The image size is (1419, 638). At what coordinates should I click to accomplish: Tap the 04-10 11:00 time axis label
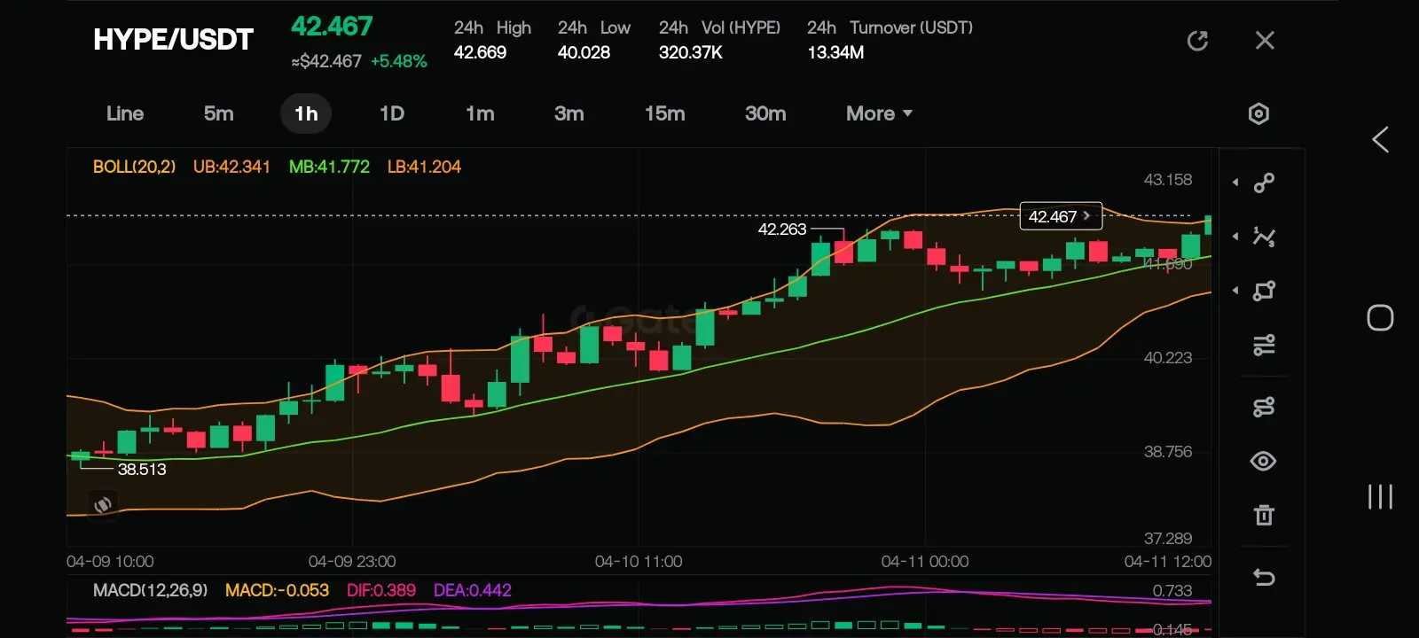click(x=639, y=562)
